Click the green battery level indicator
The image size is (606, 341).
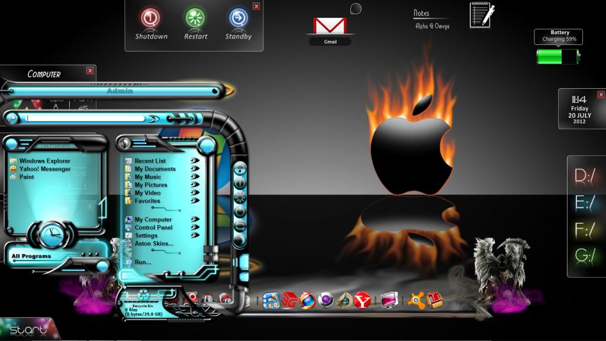pos(558,57)
